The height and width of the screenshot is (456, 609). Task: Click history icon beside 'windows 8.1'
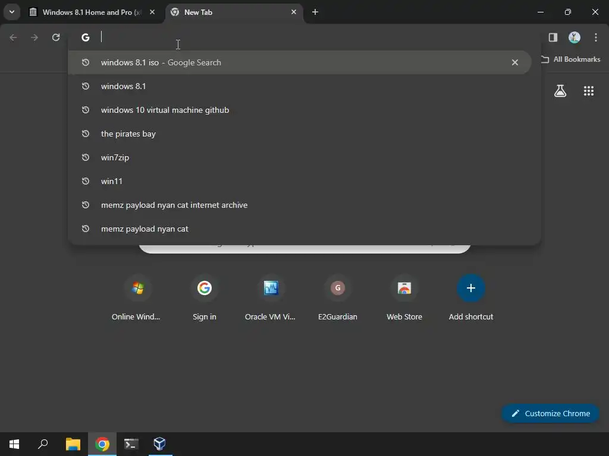86,86
